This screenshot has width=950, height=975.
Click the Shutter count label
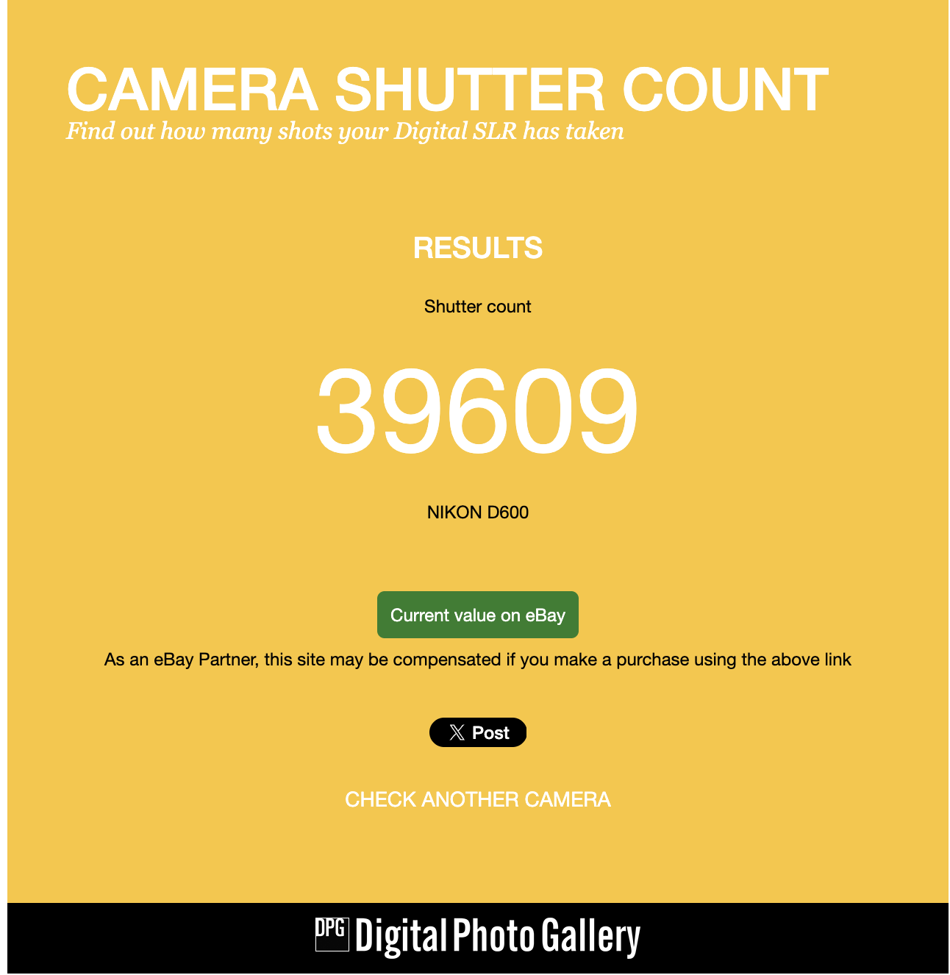[x=478, y=307]
